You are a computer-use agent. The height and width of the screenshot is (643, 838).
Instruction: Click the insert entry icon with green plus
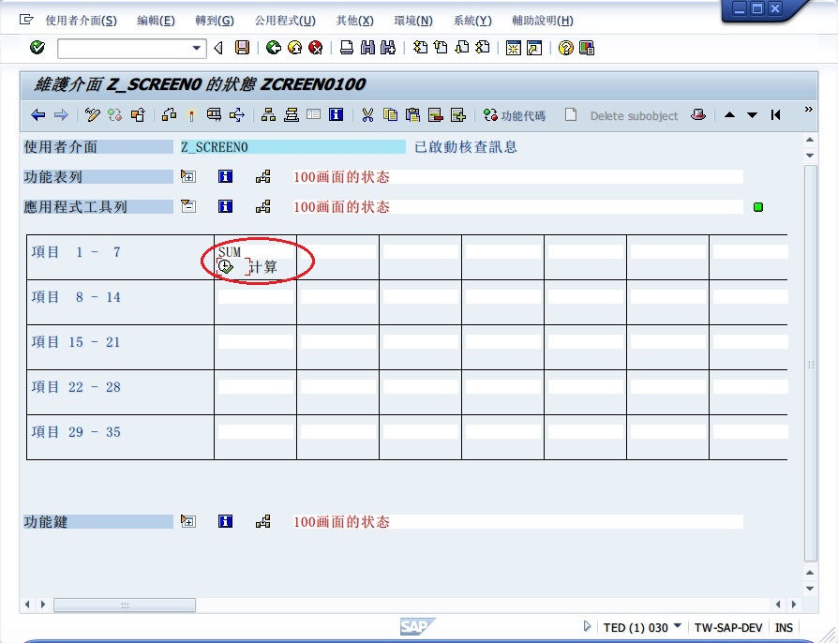click(458, 115)
